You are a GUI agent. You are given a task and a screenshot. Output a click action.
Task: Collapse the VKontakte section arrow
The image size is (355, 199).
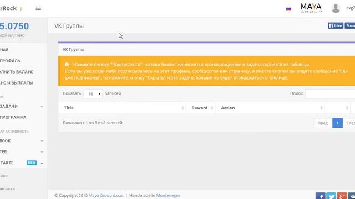tap(42, 163)
